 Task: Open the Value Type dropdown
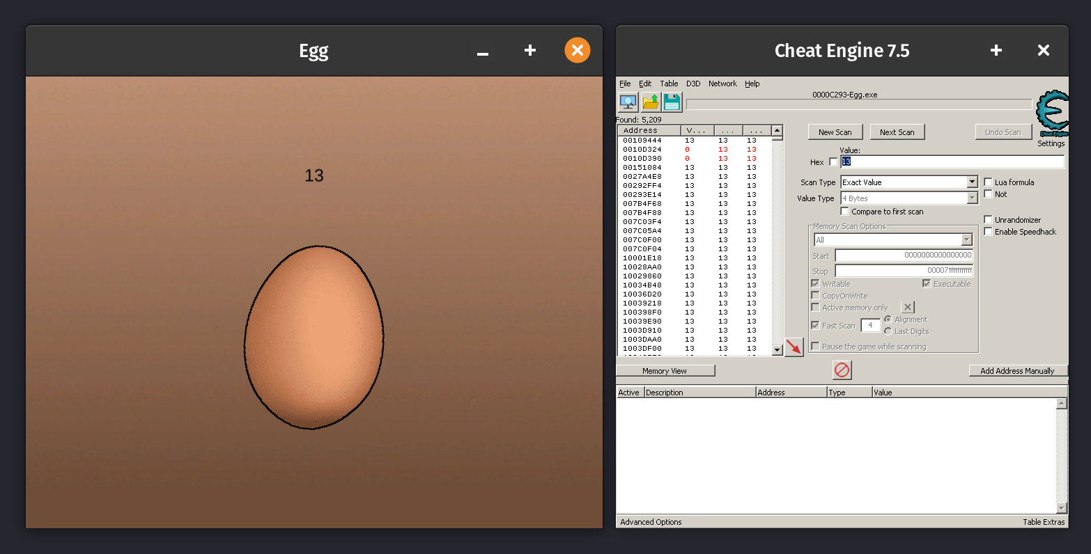point(909,198)
